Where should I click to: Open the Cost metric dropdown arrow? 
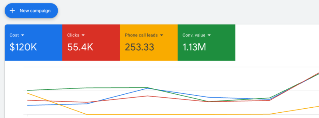pos(22,35)
